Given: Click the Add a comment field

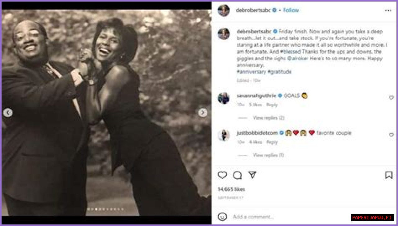Looking at the screenshot, I should click(x=289, y=217).
